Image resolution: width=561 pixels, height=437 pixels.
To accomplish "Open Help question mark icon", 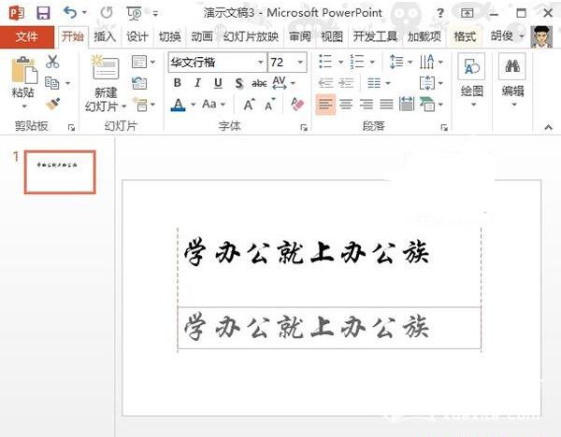I will (440, 14).
